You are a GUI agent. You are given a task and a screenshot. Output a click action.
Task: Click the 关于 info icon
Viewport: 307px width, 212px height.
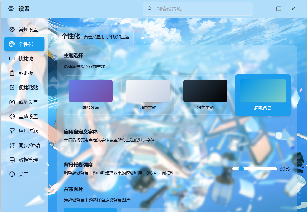pyautogui.click(x=12, y=174)
